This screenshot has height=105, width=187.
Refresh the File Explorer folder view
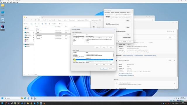pos(35,20)
